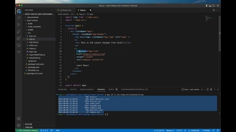The width and height of the screenshot is (236, 132).
Task: Click the reactjs.org link in code
Action: (94, 54)
